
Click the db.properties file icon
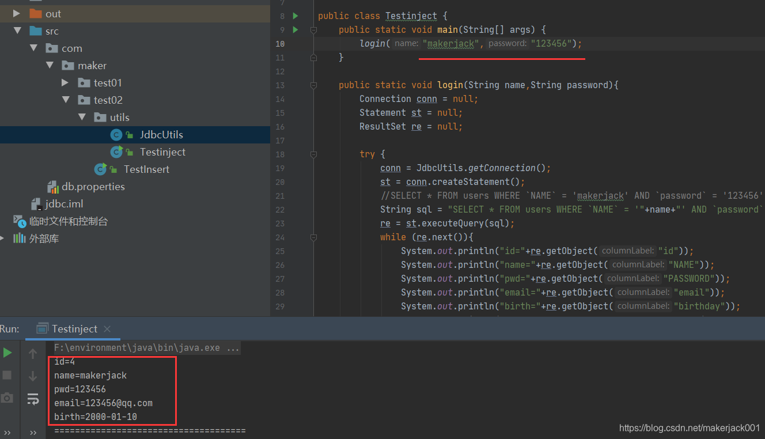coord(53,187)
